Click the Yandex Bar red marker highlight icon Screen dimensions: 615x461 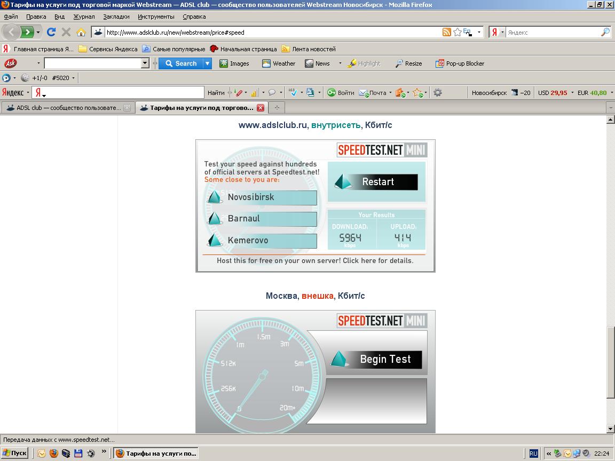click(238, 93)
